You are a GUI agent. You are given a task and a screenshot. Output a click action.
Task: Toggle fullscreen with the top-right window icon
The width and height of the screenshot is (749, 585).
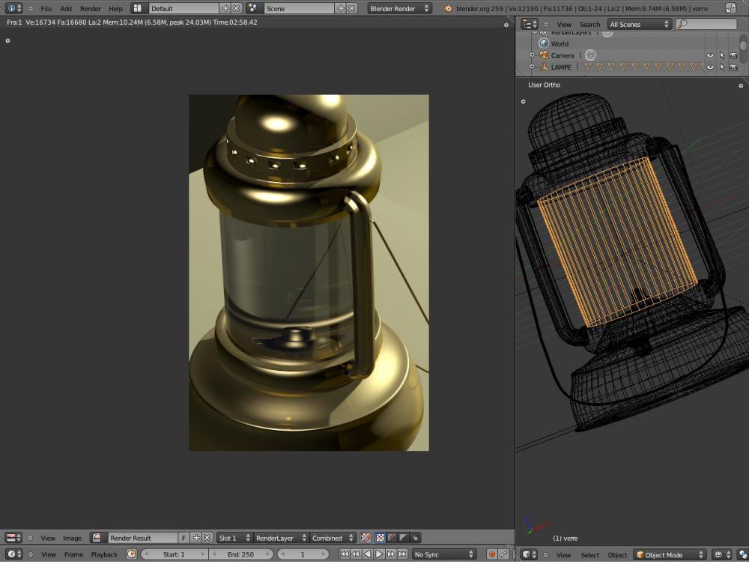pyautogui.click(x=731, y=8)
